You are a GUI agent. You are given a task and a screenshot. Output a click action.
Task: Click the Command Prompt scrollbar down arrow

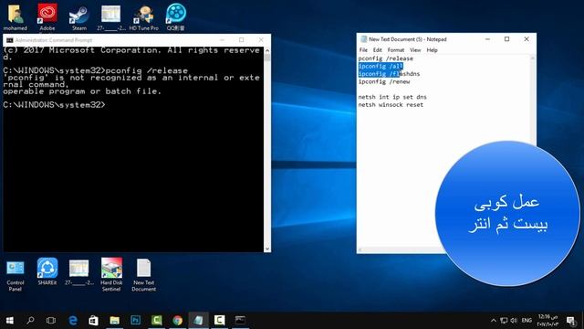click(267, 249)
